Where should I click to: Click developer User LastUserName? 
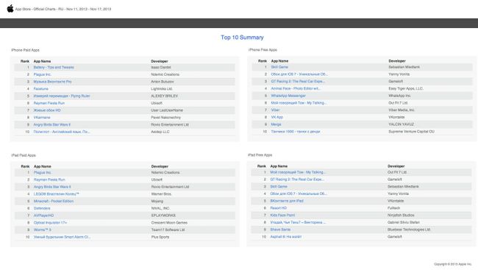click(x=167, y=110)
